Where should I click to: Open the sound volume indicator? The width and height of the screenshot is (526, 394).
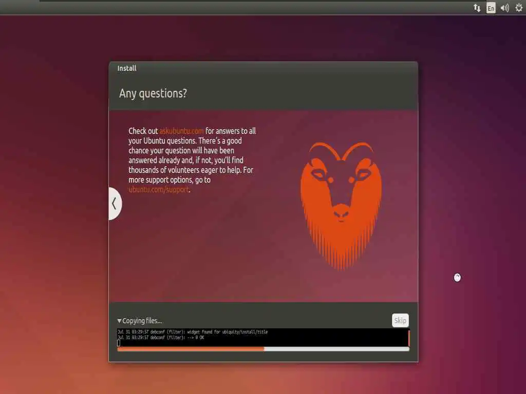click(x=504, y=8)
